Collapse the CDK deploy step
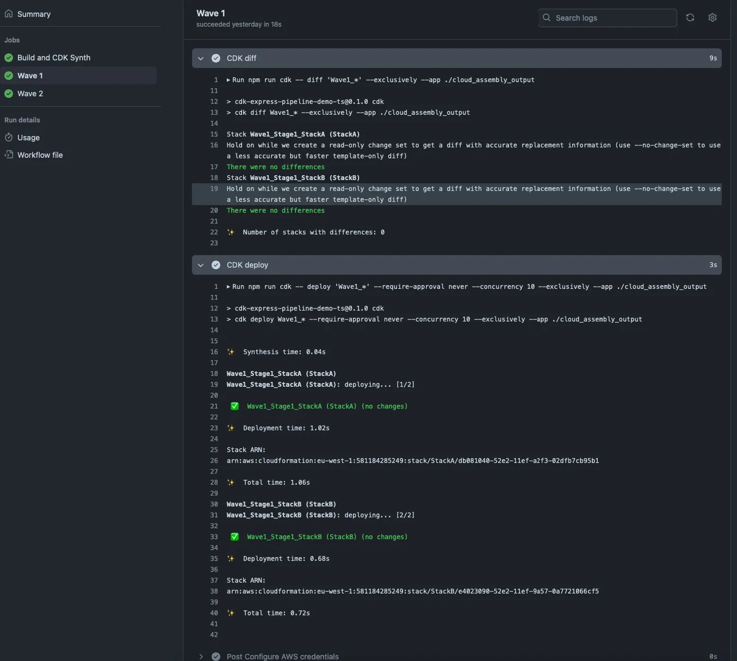The height and width of the screenshot is (661, 737). 201,265
